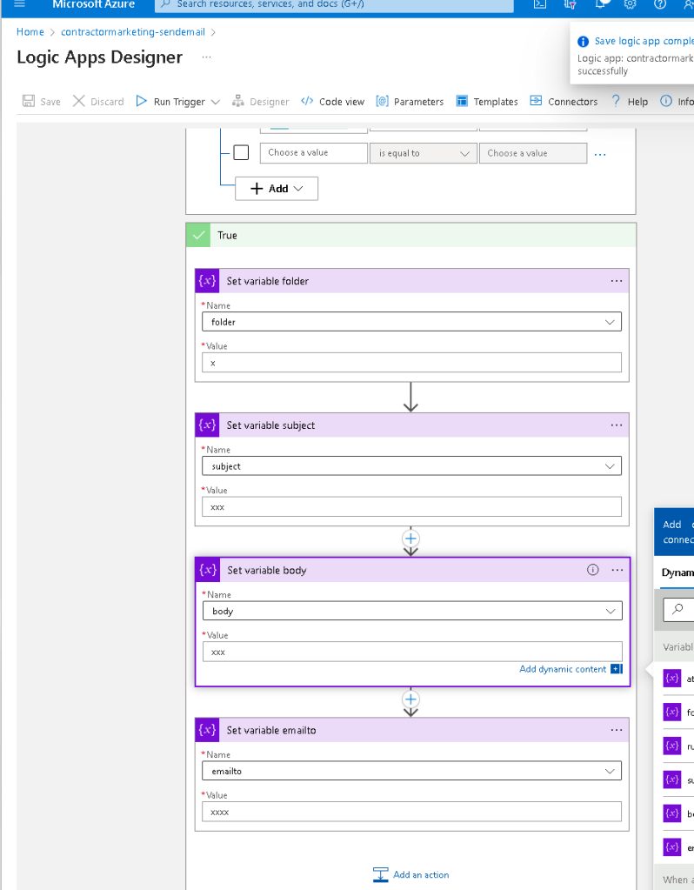Click the Azure portal search box
694x890 pixels.
[334, 4]
